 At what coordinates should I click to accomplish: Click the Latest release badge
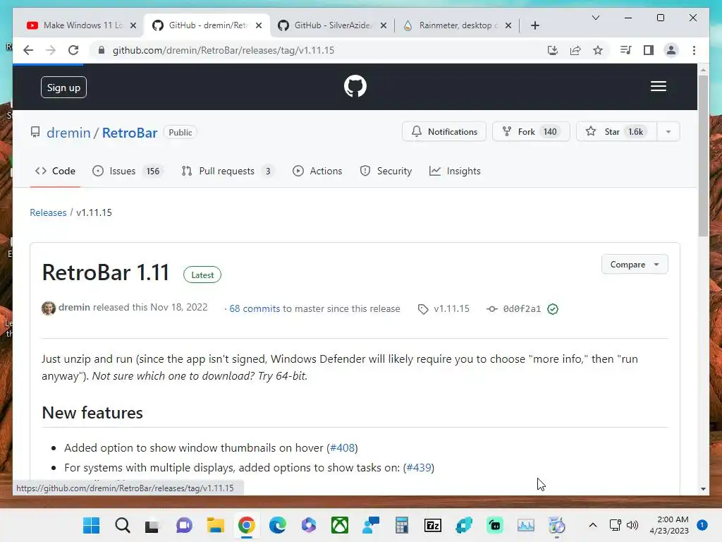pyautogui.click(x=202, y=275)
